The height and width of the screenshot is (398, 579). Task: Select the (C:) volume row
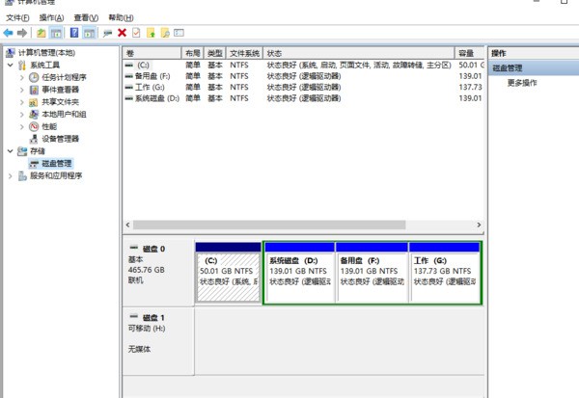(x=304, y=65)
